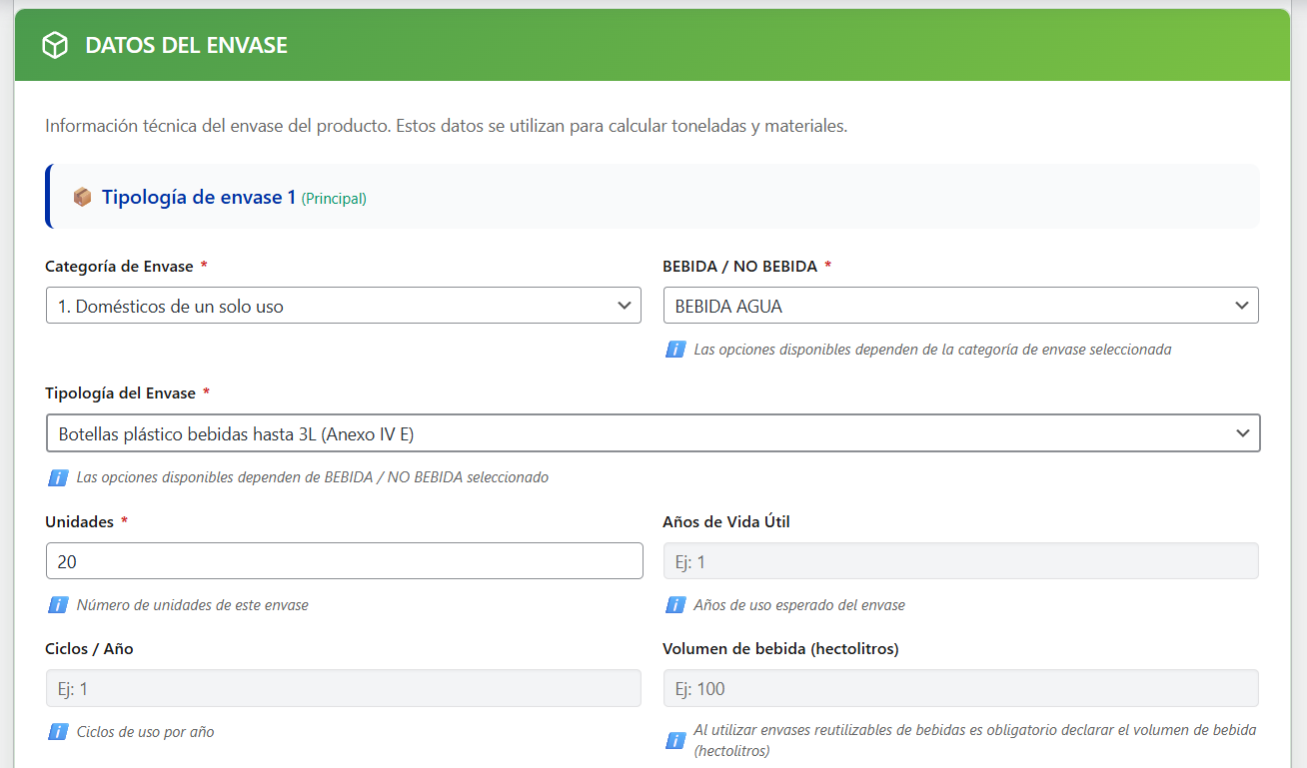Click the Número de unidades de este envase hint
1307x768 pixels.
(x=193, y=605)
